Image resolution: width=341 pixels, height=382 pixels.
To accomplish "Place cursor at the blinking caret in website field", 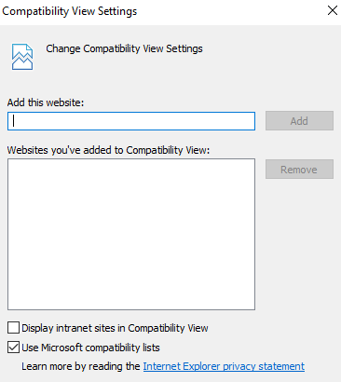I will click(x=13, y=121).
